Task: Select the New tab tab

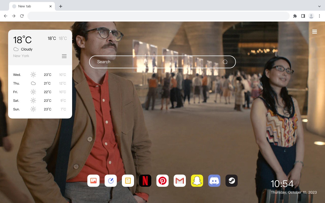Action: click(x=32, y=6)
